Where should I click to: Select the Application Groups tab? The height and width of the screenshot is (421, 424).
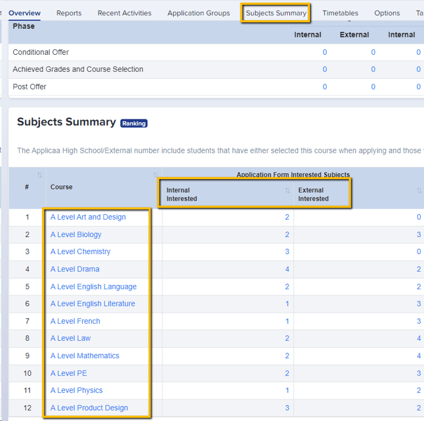point(198,13)
